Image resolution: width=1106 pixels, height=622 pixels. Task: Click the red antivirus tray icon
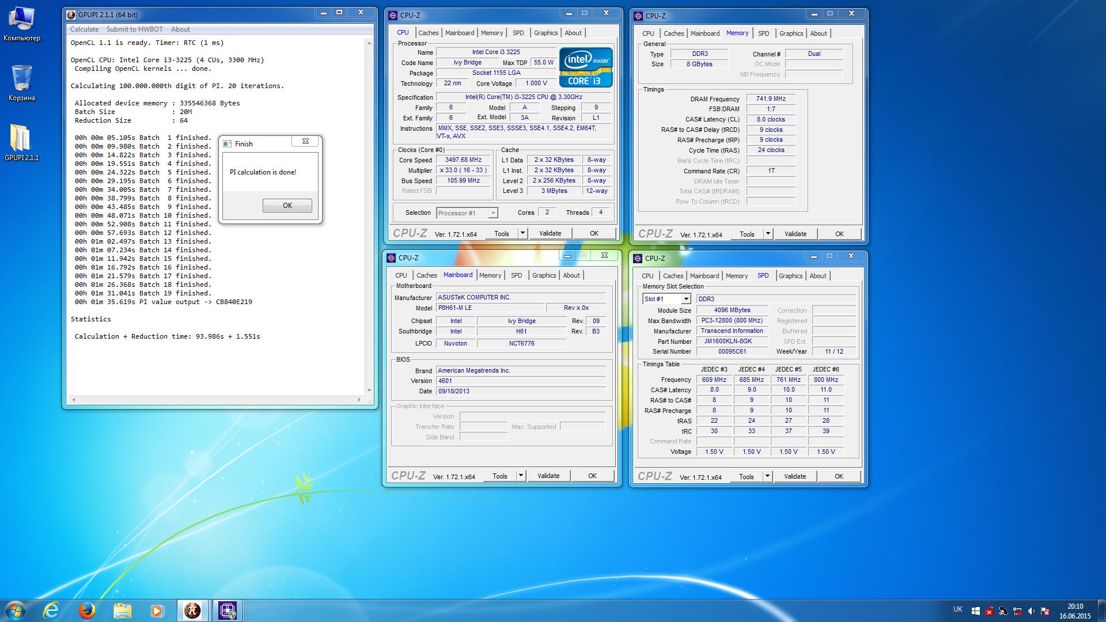tap(989, 611)
